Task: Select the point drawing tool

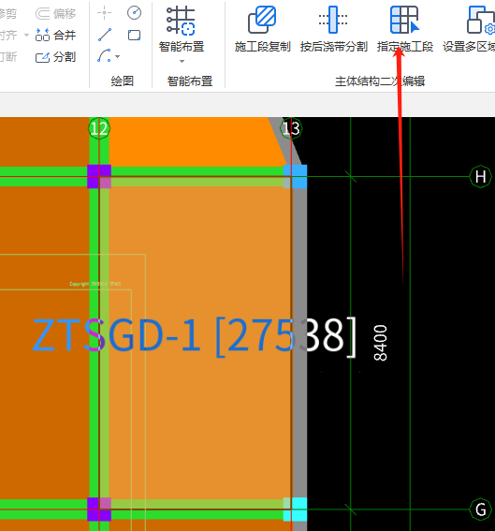Action: [x=104, y=13]
